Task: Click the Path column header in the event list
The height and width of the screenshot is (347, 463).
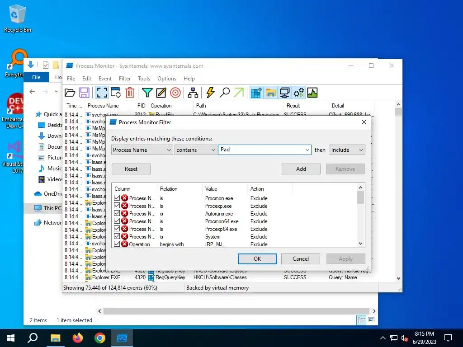Action: click(238, 106)
